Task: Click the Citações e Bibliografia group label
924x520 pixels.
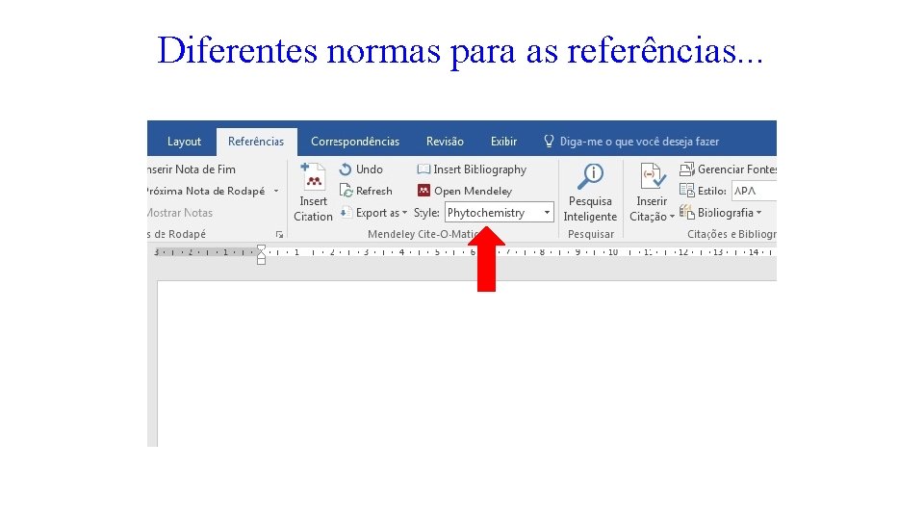Action: [x=731, y=234]
